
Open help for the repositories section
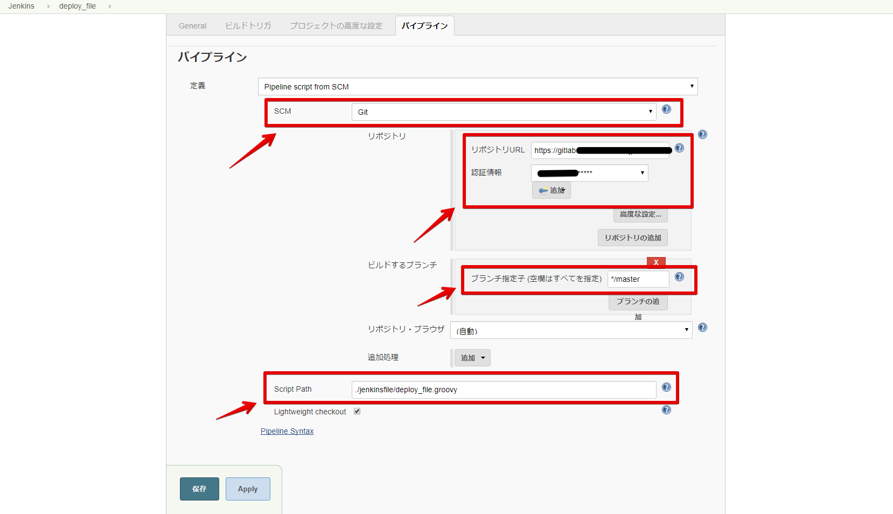pyautogui.click(x=702, y=134)
